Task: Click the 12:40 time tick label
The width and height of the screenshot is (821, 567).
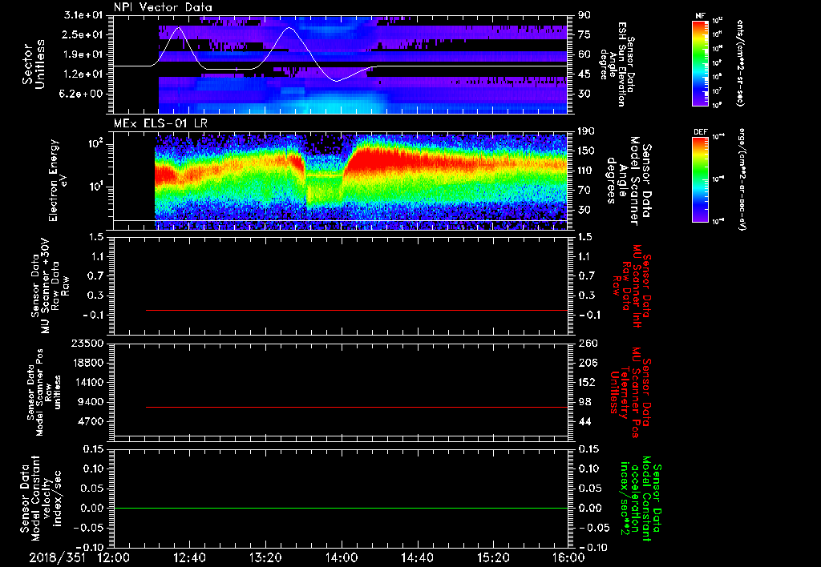Action: (x=189, y=557)
